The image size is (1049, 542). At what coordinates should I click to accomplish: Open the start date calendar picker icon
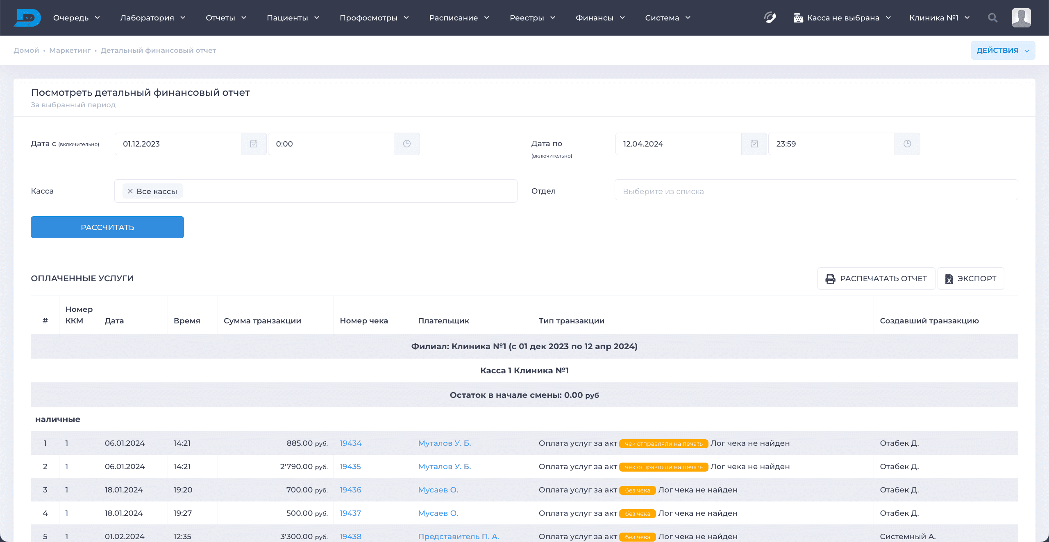pos(254,144)
